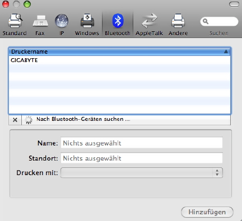Image resolution: width=242 pixels, height=221 pixels.
Task: Stop Bluetooth search with the X button
Action: coord(15,120)
